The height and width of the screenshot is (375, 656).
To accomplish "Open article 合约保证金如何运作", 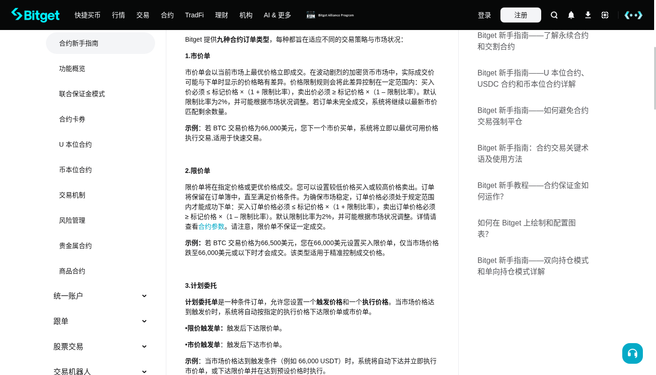I will click(x=533, y=191).
